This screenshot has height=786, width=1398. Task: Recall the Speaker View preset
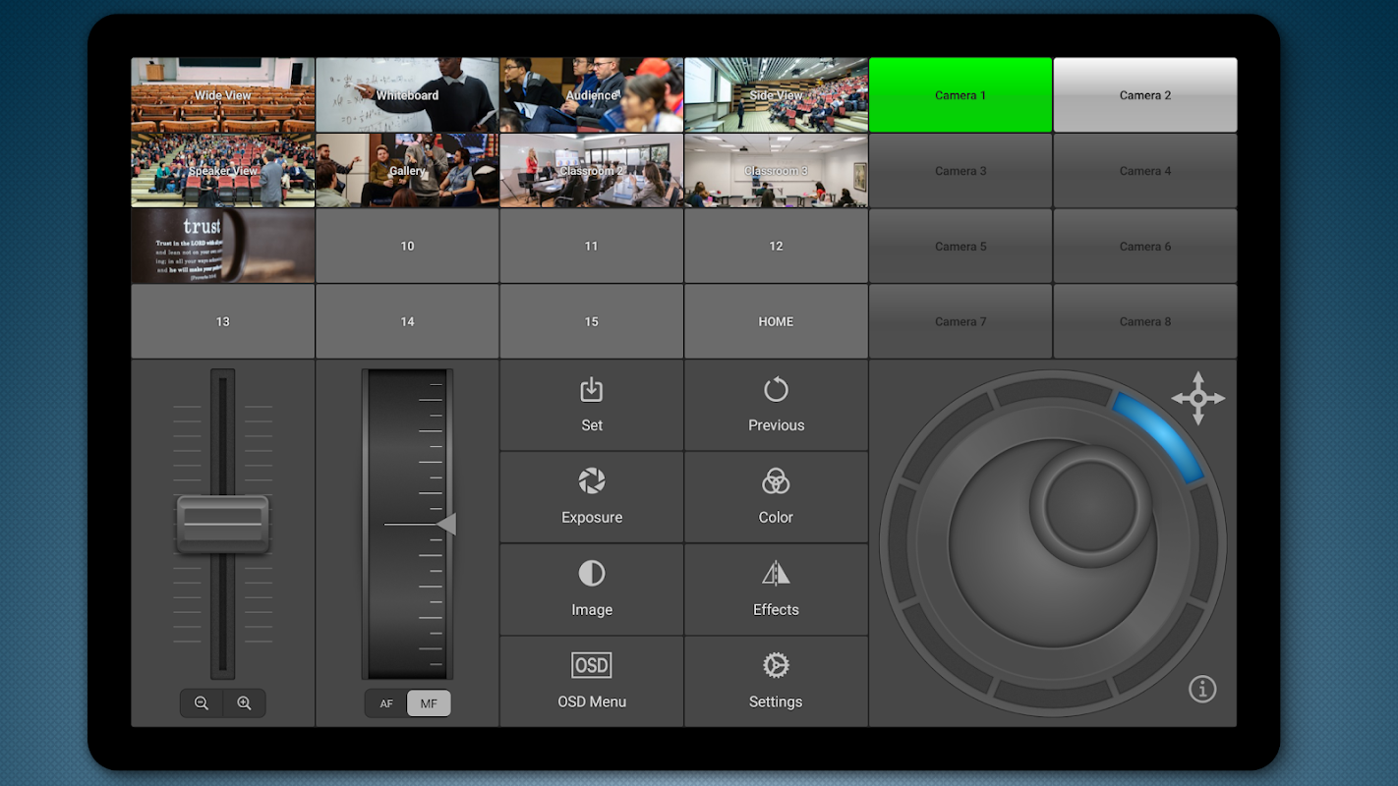223,171
